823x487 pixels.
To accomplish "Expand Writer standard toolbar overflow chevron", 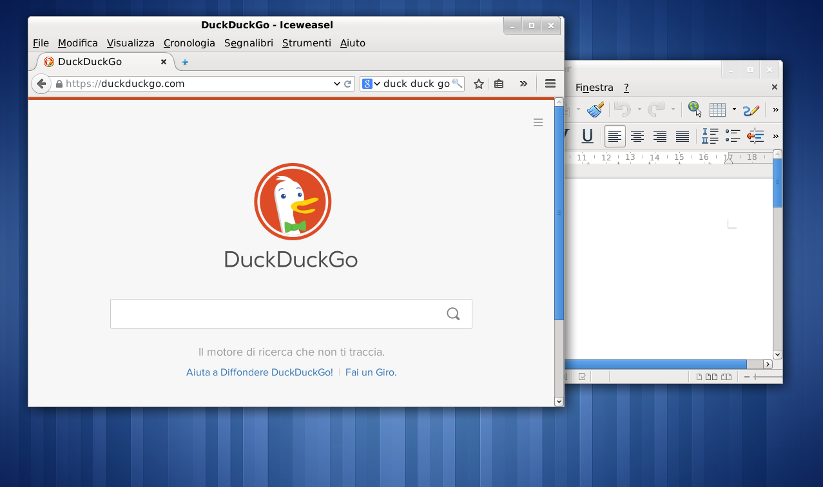I will (x=775, y=110).
